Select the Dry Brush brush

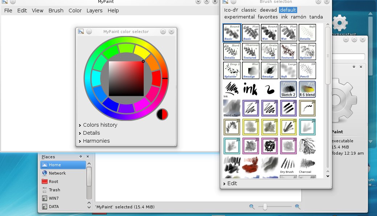pos(288,165)
